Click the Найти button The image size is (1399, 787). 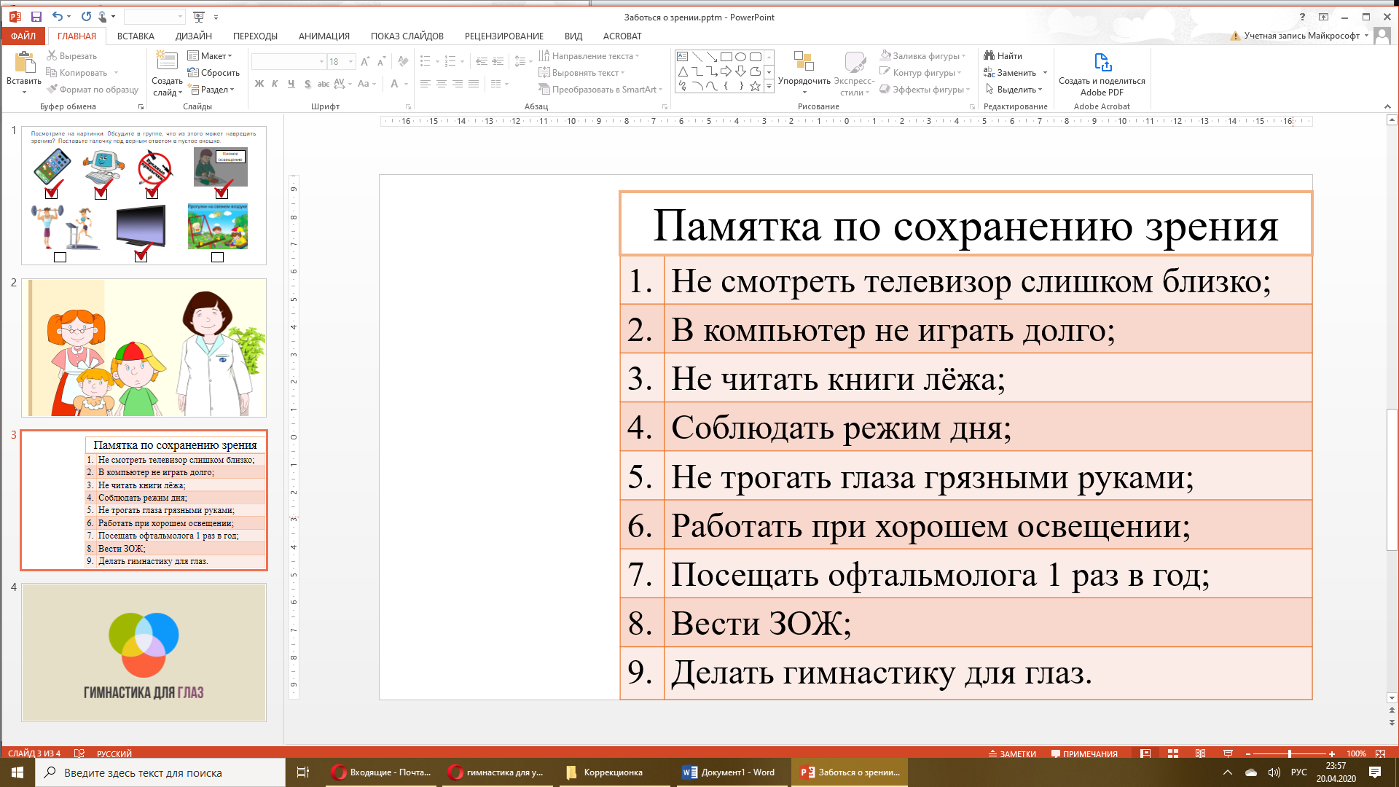click(x=1003, y=56)
